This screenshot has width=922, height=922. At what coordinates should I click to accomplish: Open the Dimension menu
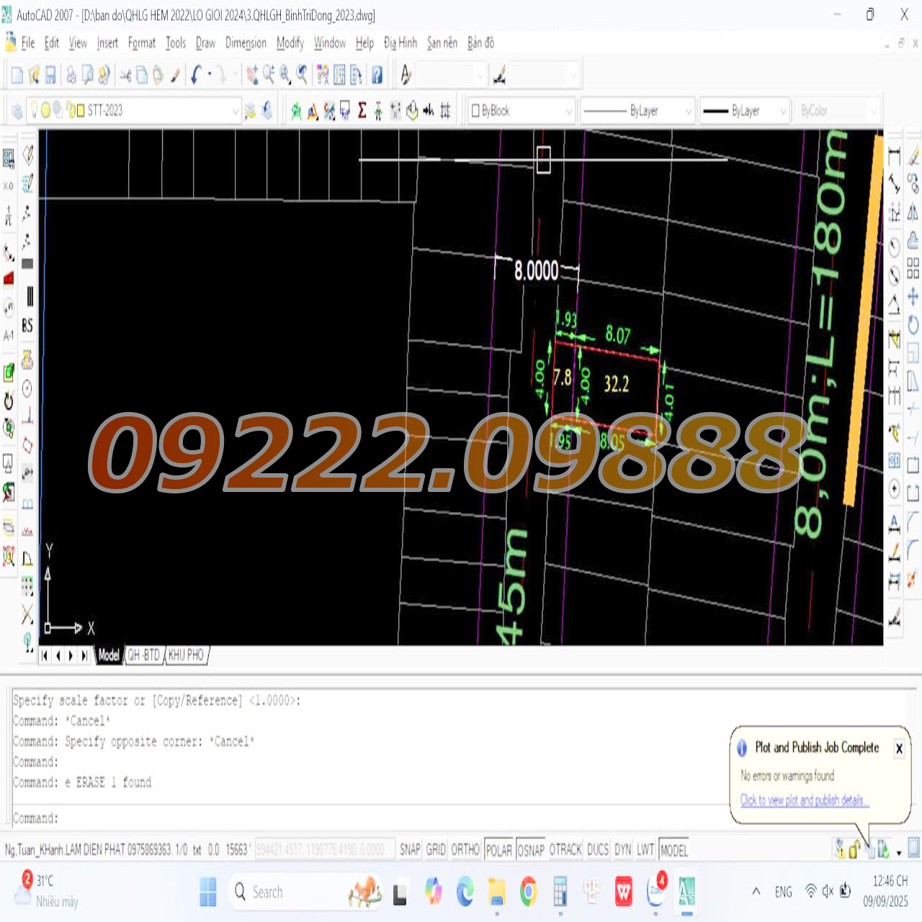tap(246, 43)
